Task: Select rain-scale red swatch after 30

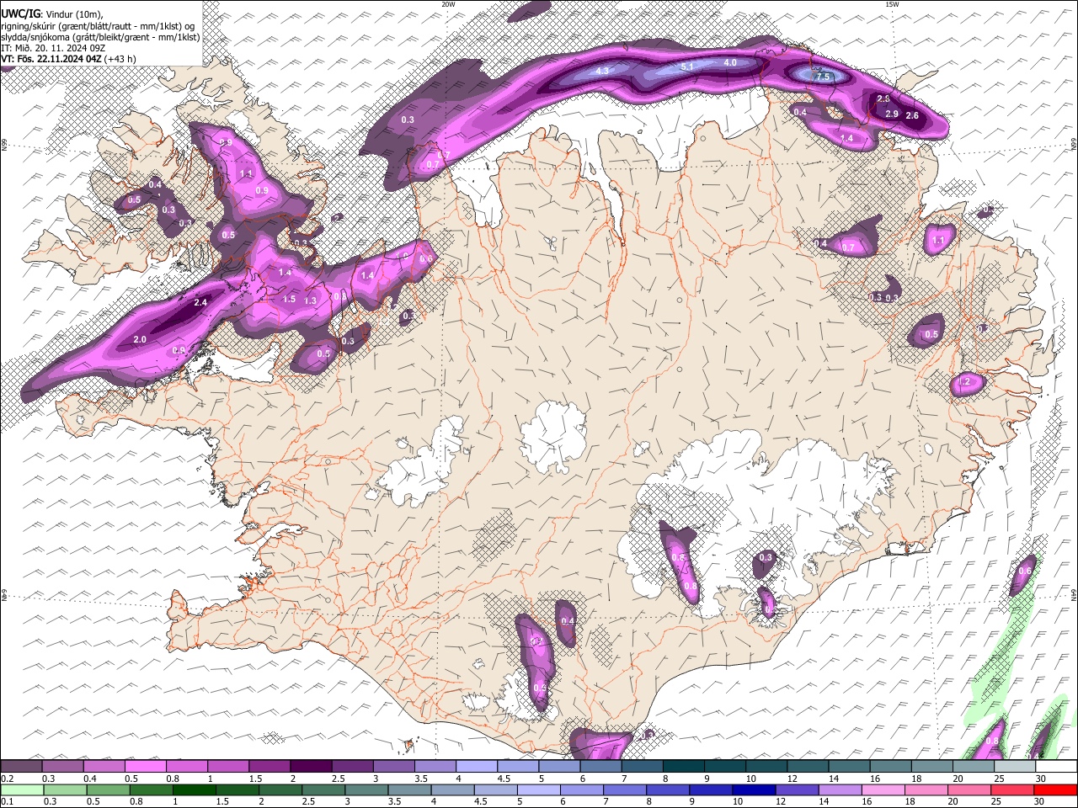Action: (x=1055, y=789)
